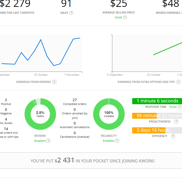The width and height of the screenshot is (182, 182).
Task: Click the Excellent label under Reviews
Action: 40,141
